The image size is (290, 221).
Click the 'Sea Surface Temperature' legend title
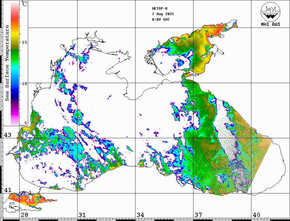point(7,63)
